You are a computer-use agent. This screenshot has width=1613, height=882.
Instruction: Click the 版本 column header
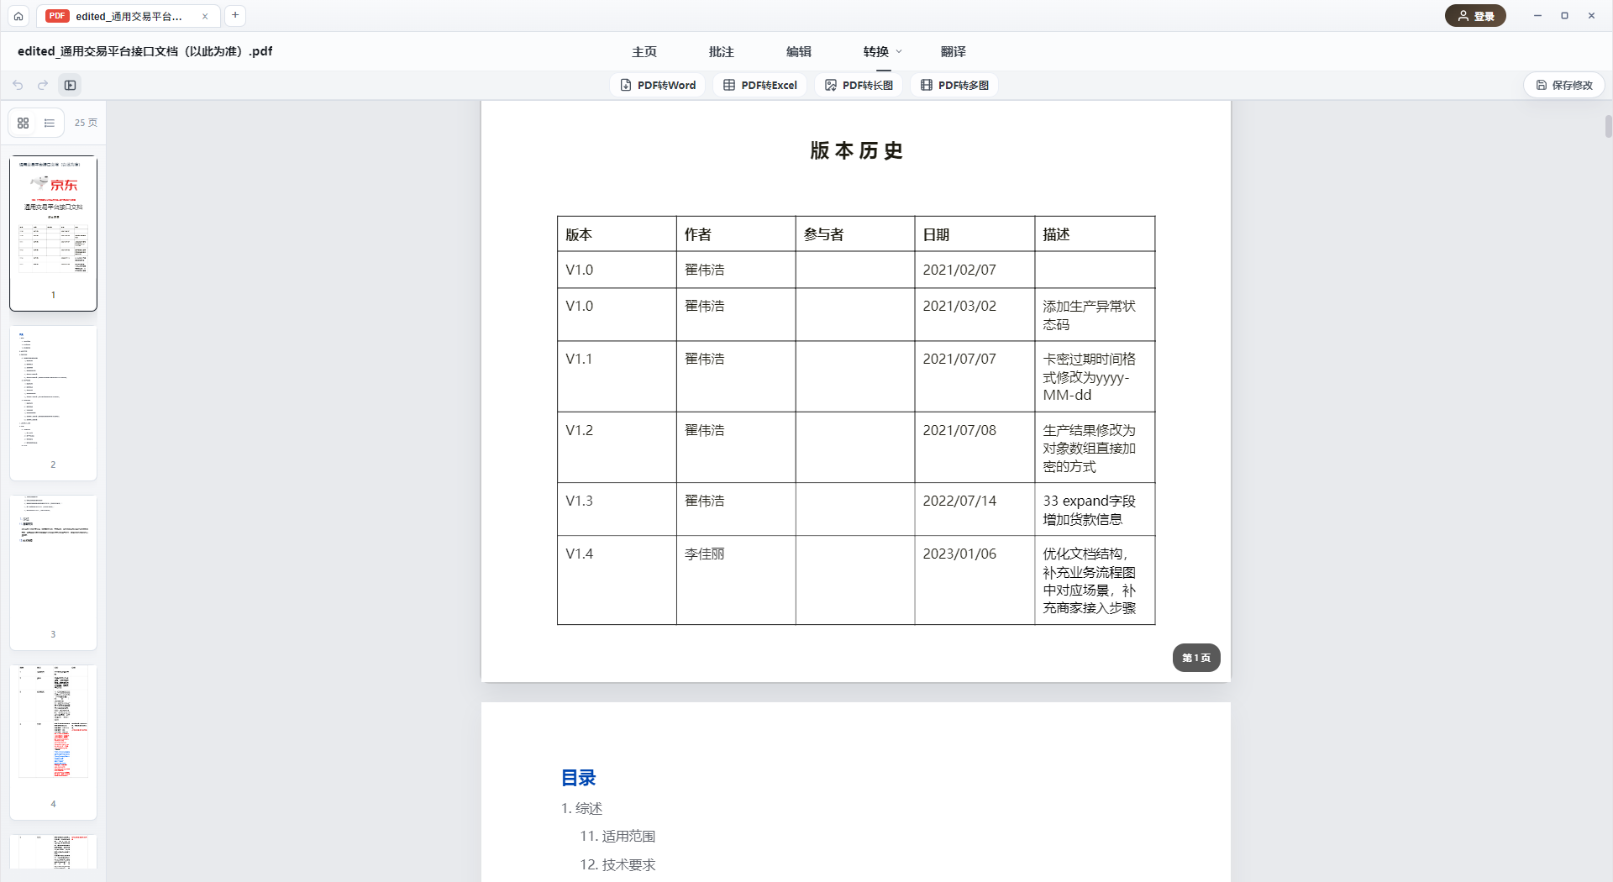pos(617,234)
